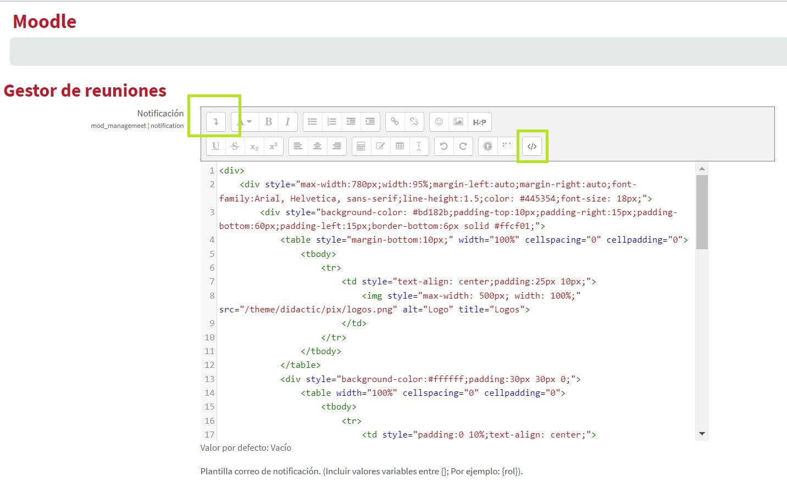Viewport: 787px width, 482px height.
Task: Insert a table
Action: (x=400, y=146)
